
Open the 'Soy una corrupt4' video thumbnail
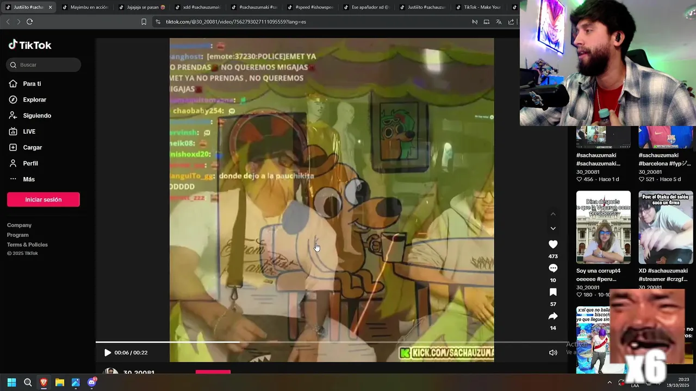pyautogui.click(x=604, y=227)
